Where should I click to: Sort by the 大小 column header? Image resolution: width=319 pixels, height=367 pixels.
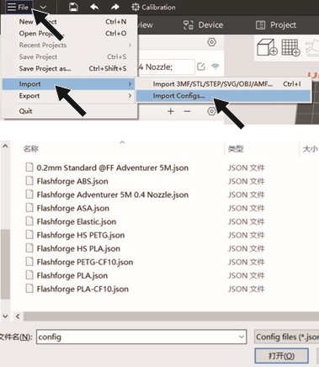click(310, 149)
